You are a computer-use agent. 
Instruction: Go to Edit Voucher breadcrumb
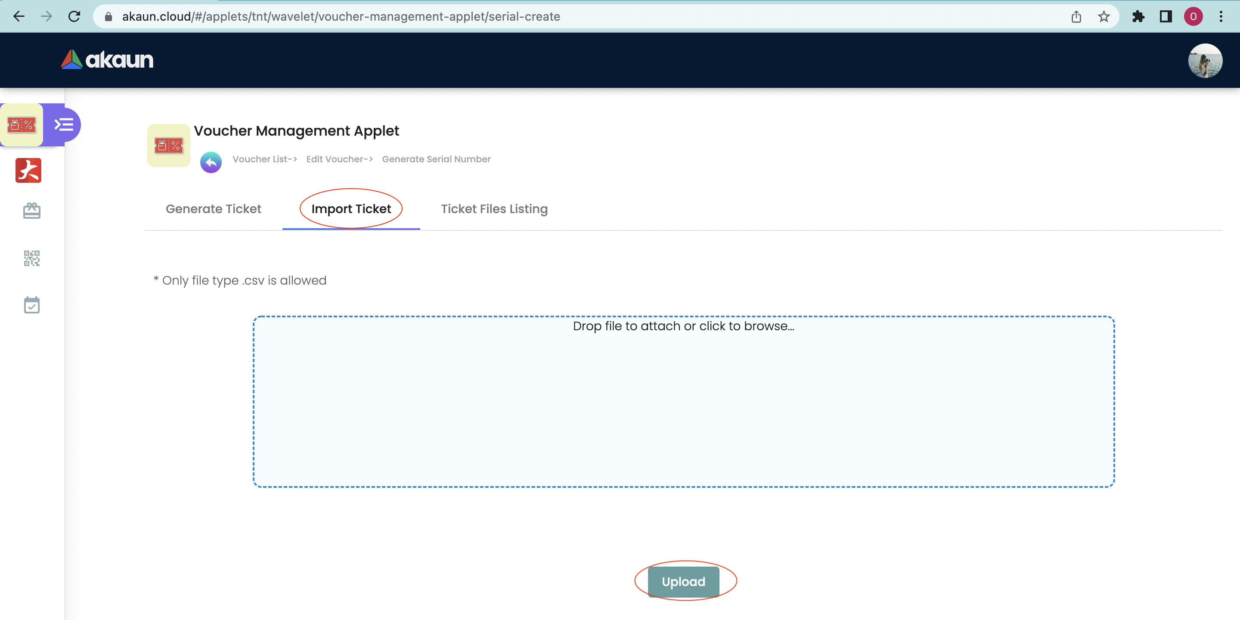pyautogui.click(x=339, y=159)
